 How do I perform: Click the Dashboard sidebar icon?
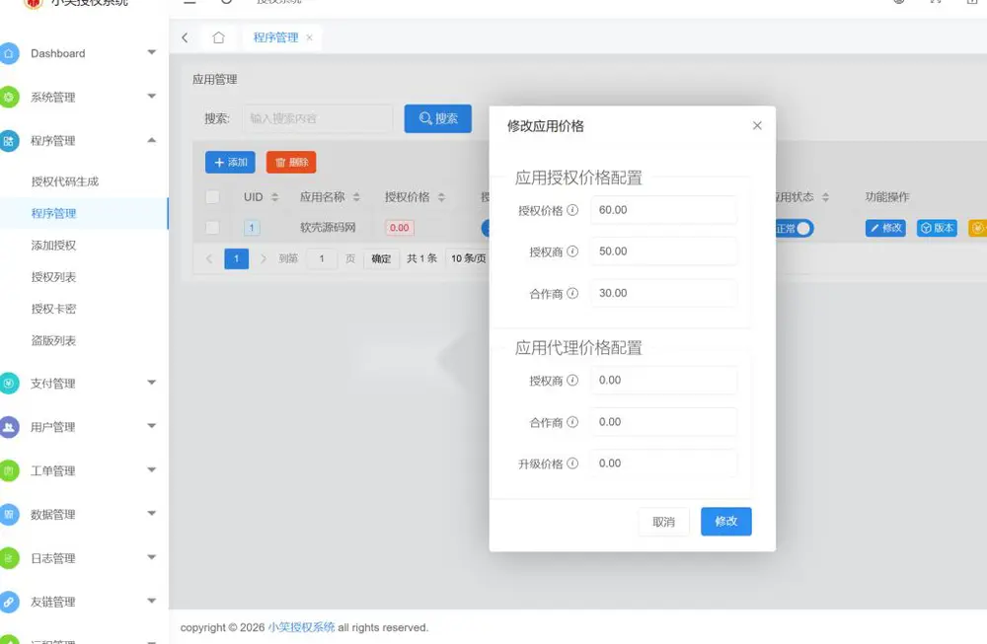click(9, 53)
